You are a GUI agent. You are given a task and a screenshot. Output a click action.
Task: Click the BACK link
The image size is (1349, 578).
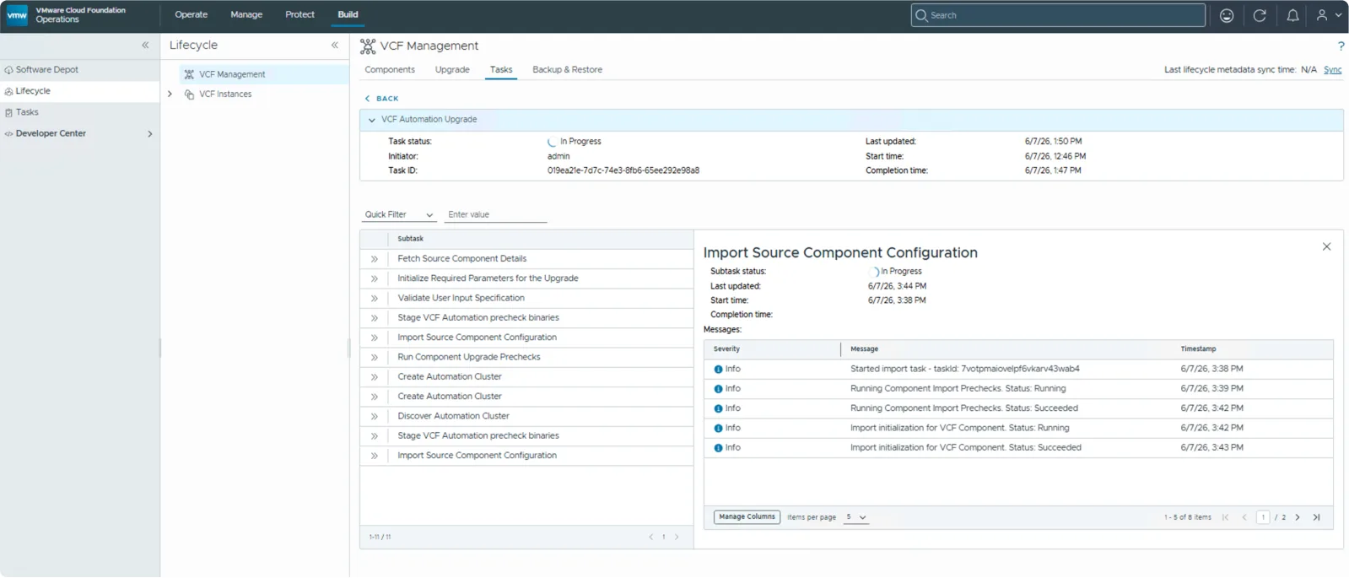381,99
